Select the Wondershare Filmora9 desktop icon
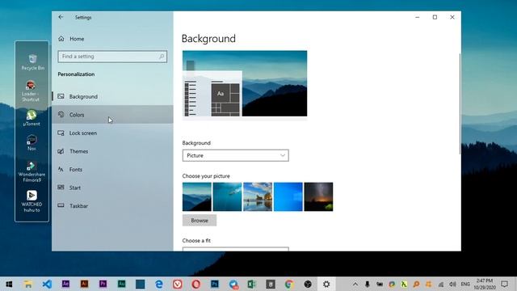The width and height of the screenshot is (517, 291). coord(32,172)
